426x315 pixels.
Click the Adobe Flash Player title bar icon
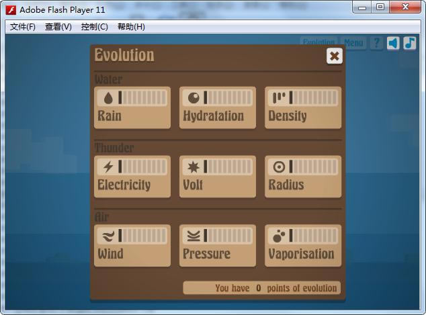11,9
